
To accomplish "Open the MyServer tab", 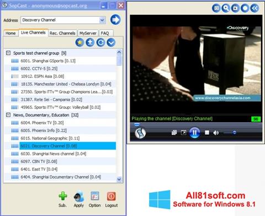I will 88,33.
